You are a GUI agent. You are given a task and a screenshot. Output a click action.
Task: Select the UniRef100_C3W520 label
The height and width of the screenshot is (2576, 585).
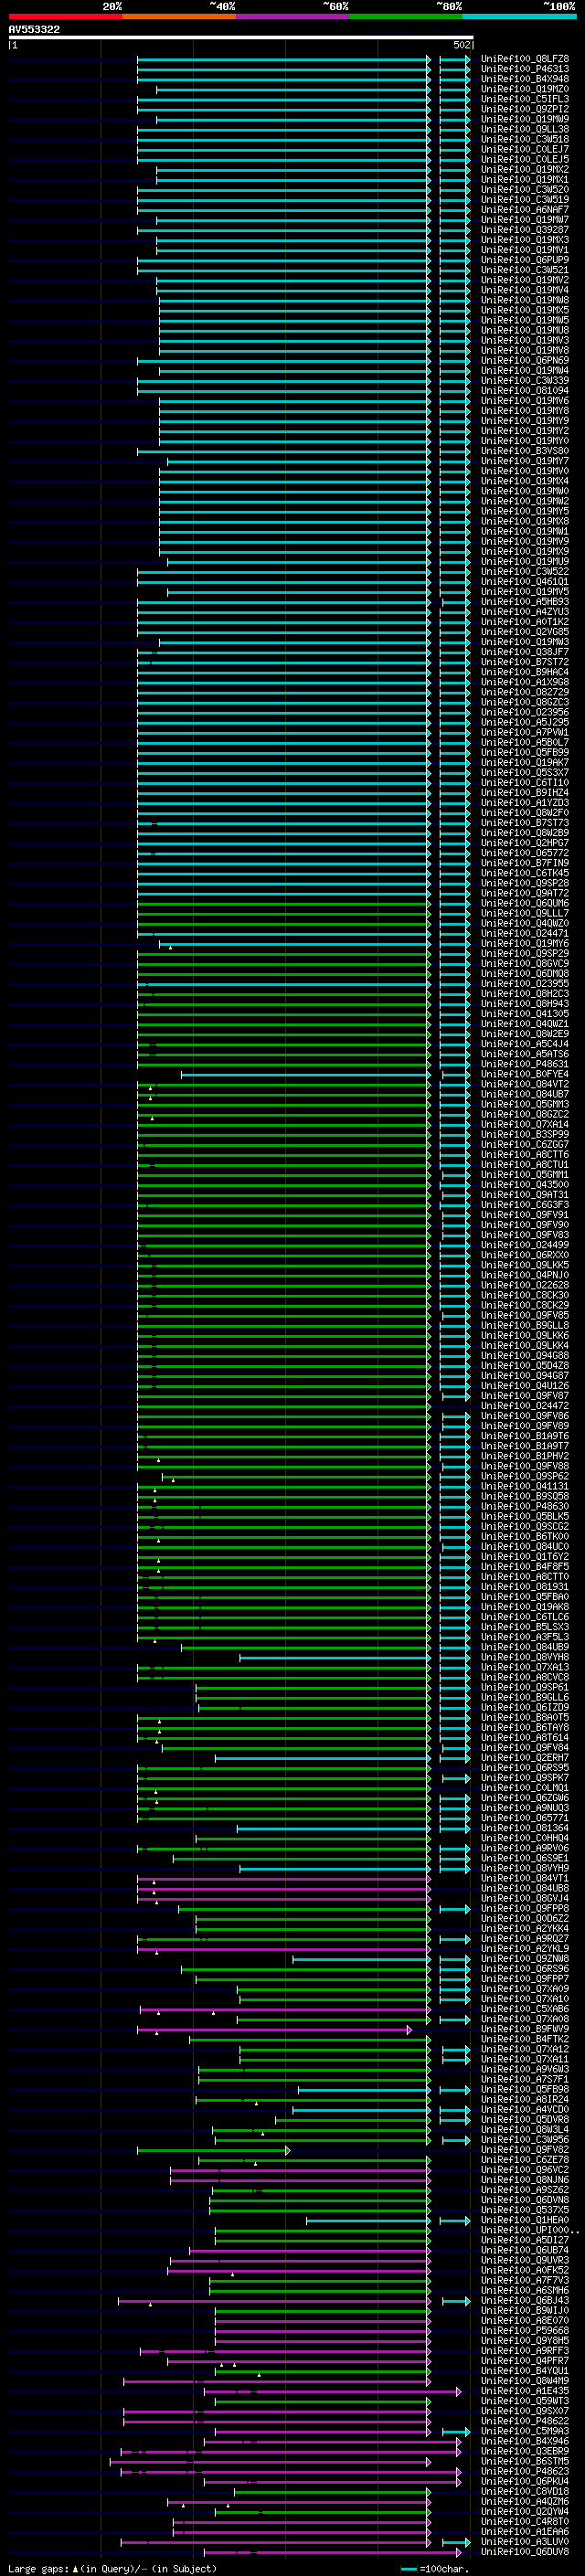[525, 190]
